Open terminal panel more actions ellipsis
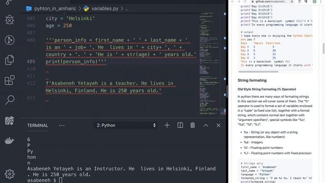 pos(62,126)
